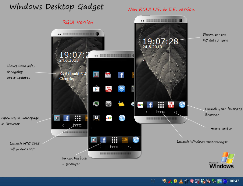The image size is (243, 186).
Task: Open the yellow sticky note app icon
Action: click(x=121, y=104)
